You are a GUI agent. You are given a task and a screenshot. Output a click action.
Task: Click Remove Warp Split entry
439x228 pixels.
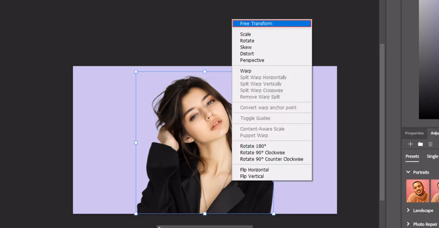pyautogui.click(x=260, y=97)
